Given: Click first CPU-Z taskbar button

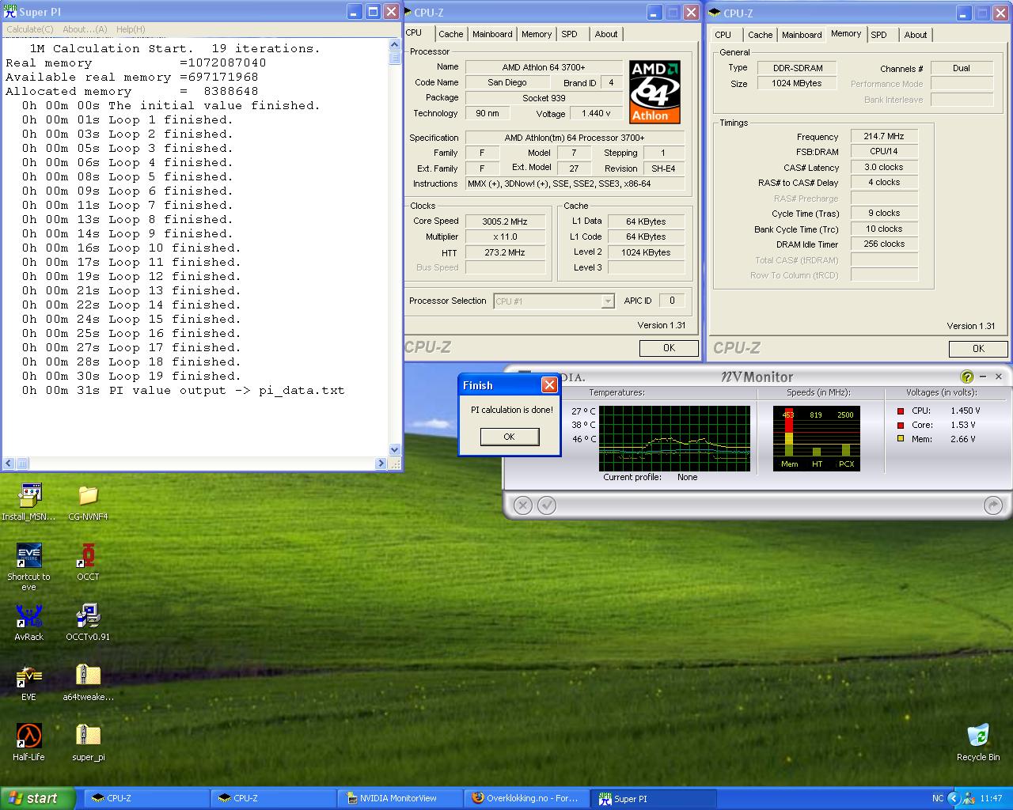Looking at the screenshot, I should point(147,798).
